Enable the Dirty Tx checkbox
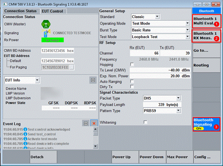223x166 pixels. pos(132,87)
